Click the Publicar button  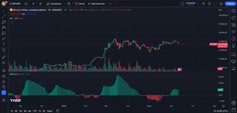230,4
